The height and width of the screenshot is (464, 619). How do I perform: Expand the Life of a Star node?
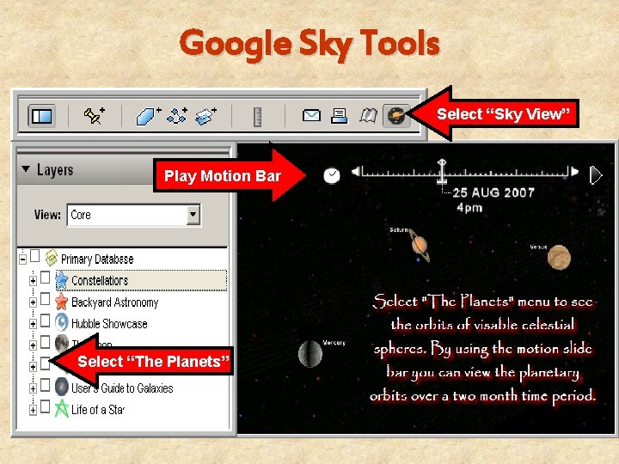click(34, 410)
